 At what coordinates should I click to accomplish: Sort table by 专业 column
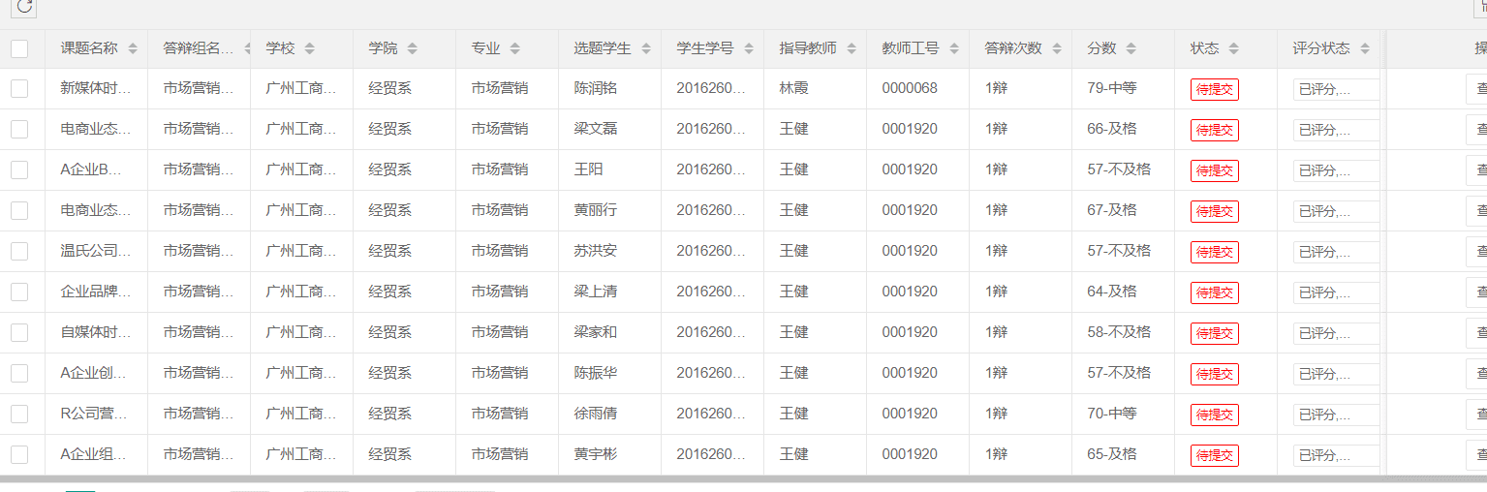pos(514,48)
